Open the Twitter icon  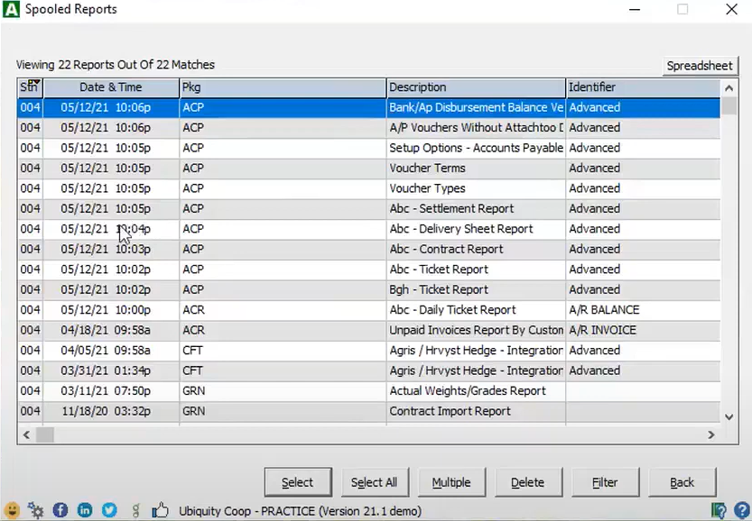[x=108, y=509]
